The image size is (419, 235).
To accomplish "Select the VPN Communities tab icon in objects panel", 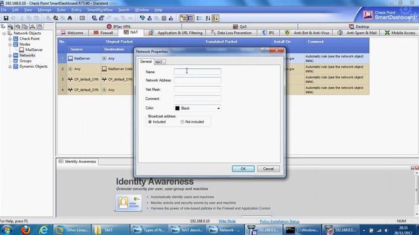I will click(40, 27).
